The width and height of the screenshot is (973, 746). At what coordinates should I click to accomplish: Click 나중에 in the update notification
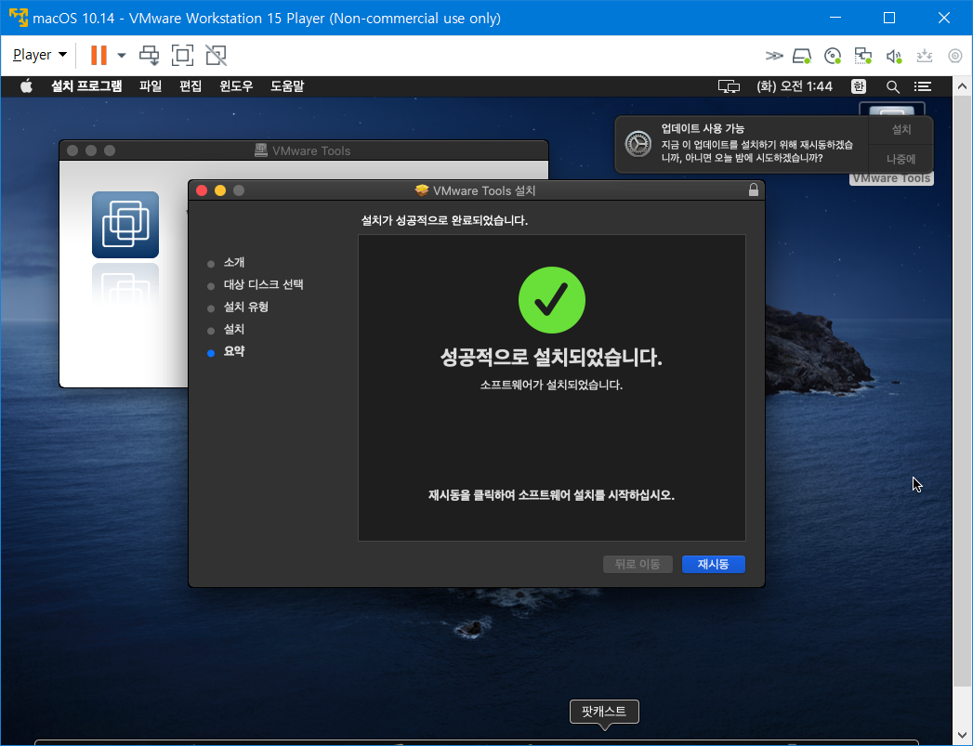pyautogui.click(x=901, y=159)
